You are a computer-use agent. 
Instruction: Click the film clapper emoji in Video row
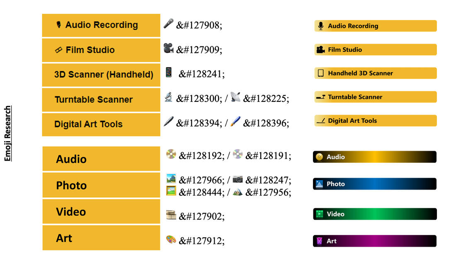(x=171, y=215)
